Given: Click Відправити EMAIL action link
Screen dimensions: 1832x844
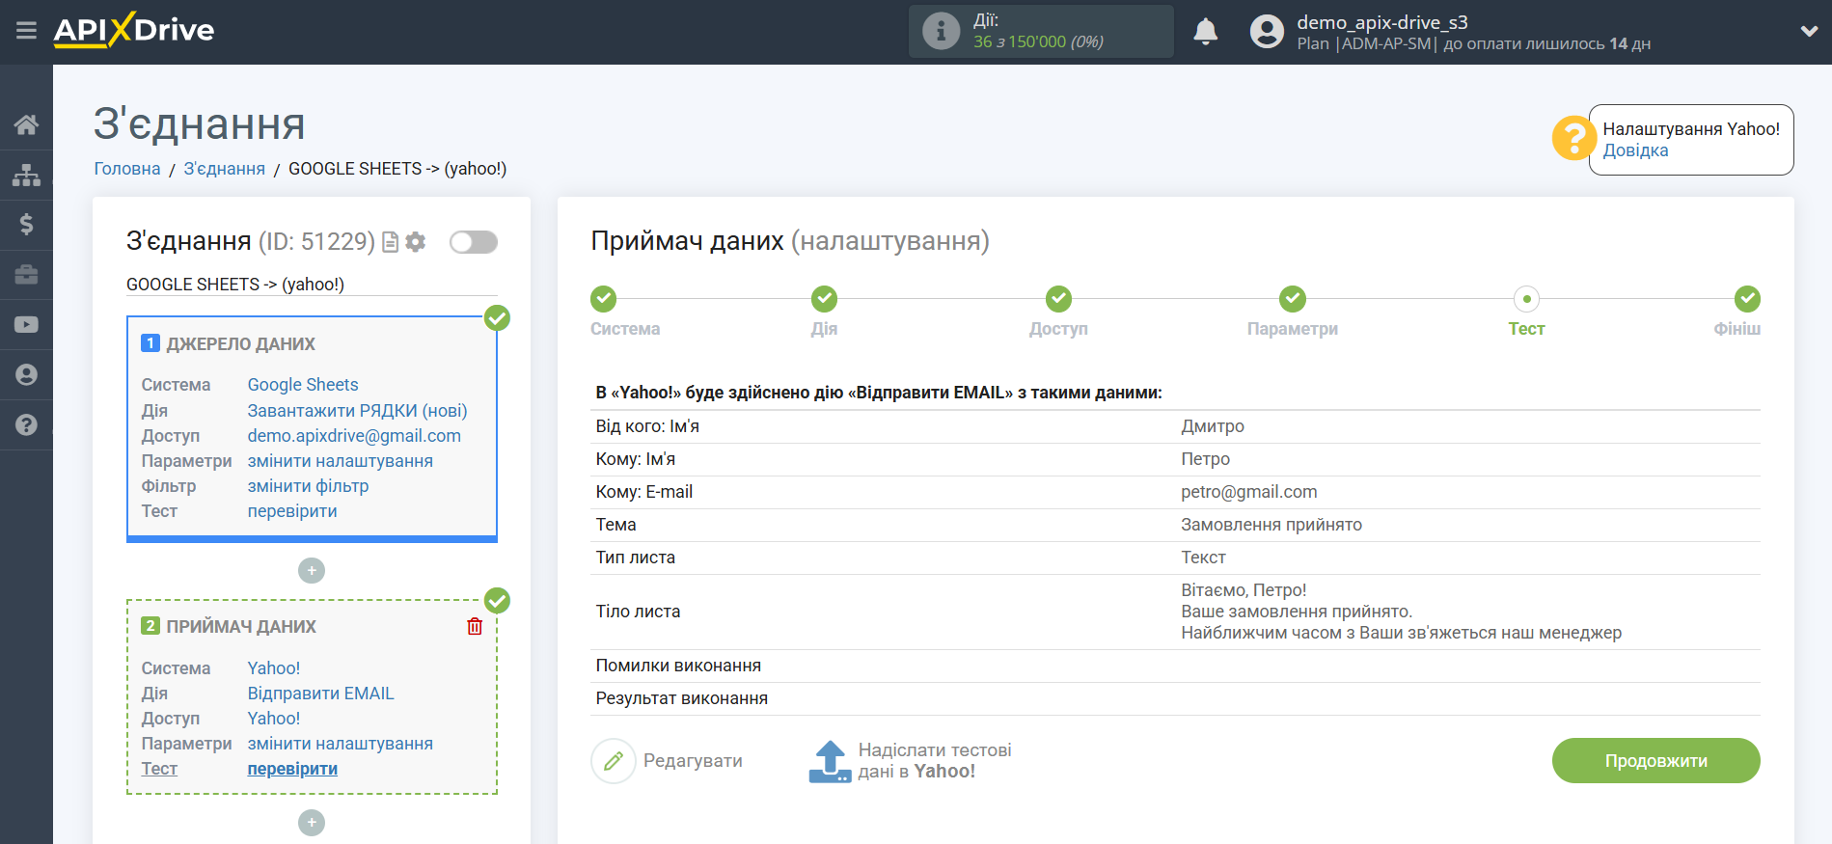Looking at the screenshot, I should [320, 694].
